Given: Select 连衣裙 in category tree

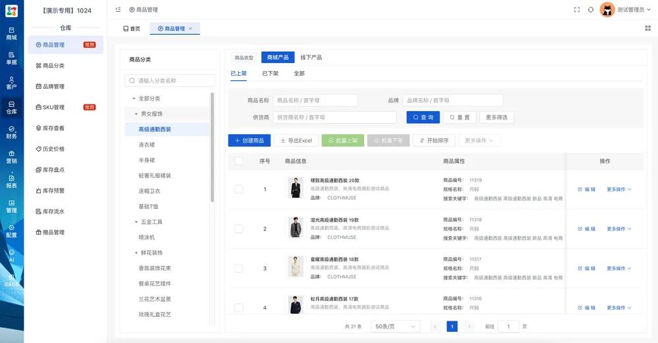Looking at the screenshot, I should pos(147,145).
